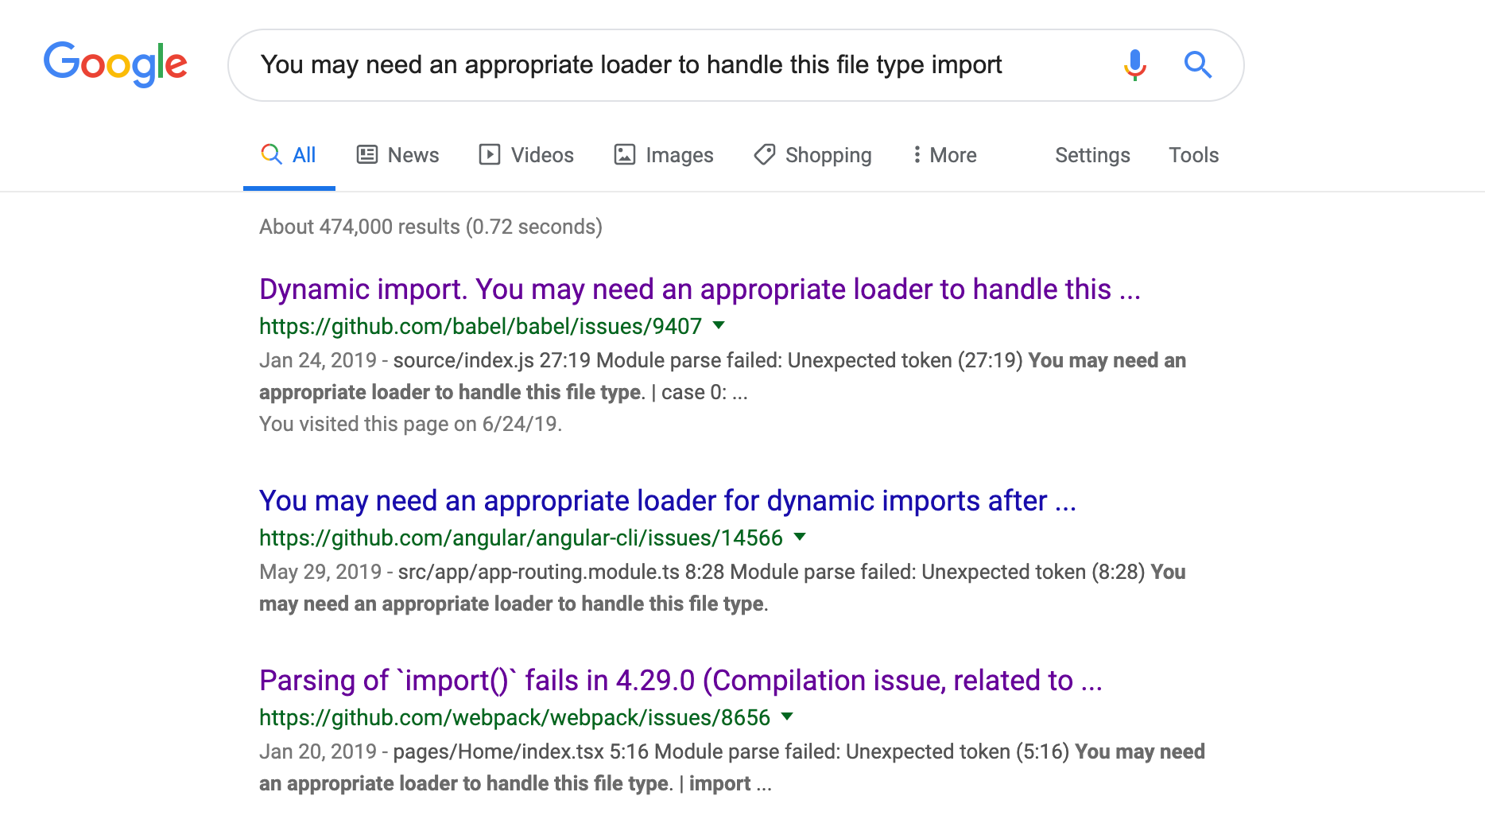Click the blue magnifier search button
Screen dimensions: 1485x827
(1198, 64)
